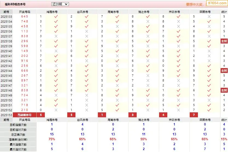Click 周南杀号 cross mark for period 2025147
Viewport: 228px width, 152px height.
coord(117,86)
